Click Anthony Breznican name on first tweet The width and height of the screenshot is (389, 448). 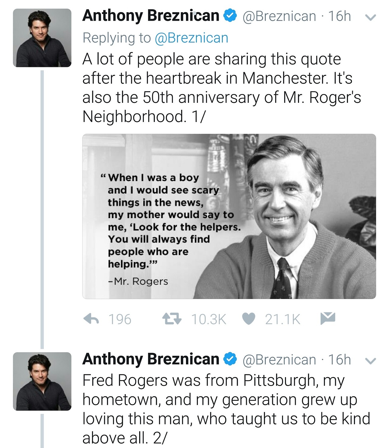click(151, 16)
